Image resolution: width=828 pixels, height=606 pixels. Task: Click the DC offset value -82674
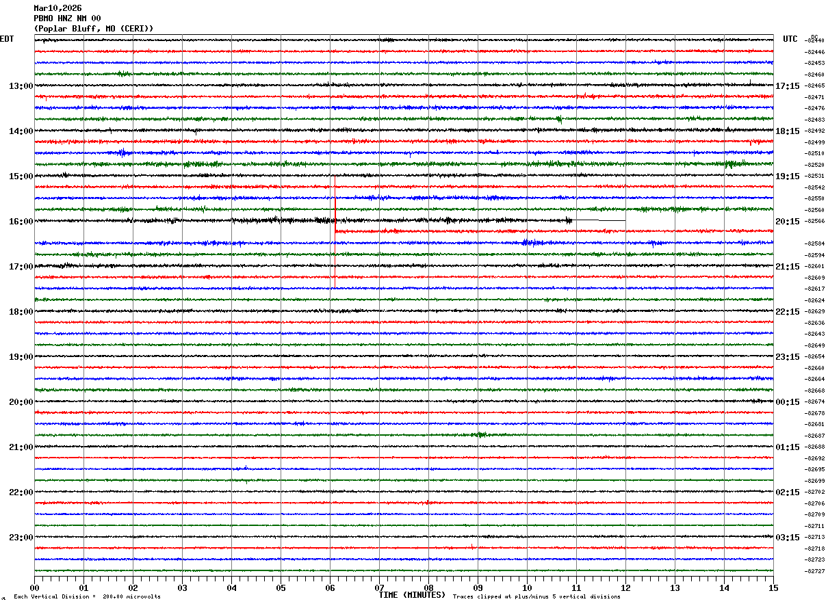815,401
